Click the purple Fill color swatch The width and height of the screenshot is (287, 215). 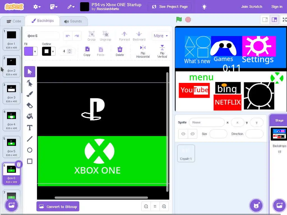point(29,52)
